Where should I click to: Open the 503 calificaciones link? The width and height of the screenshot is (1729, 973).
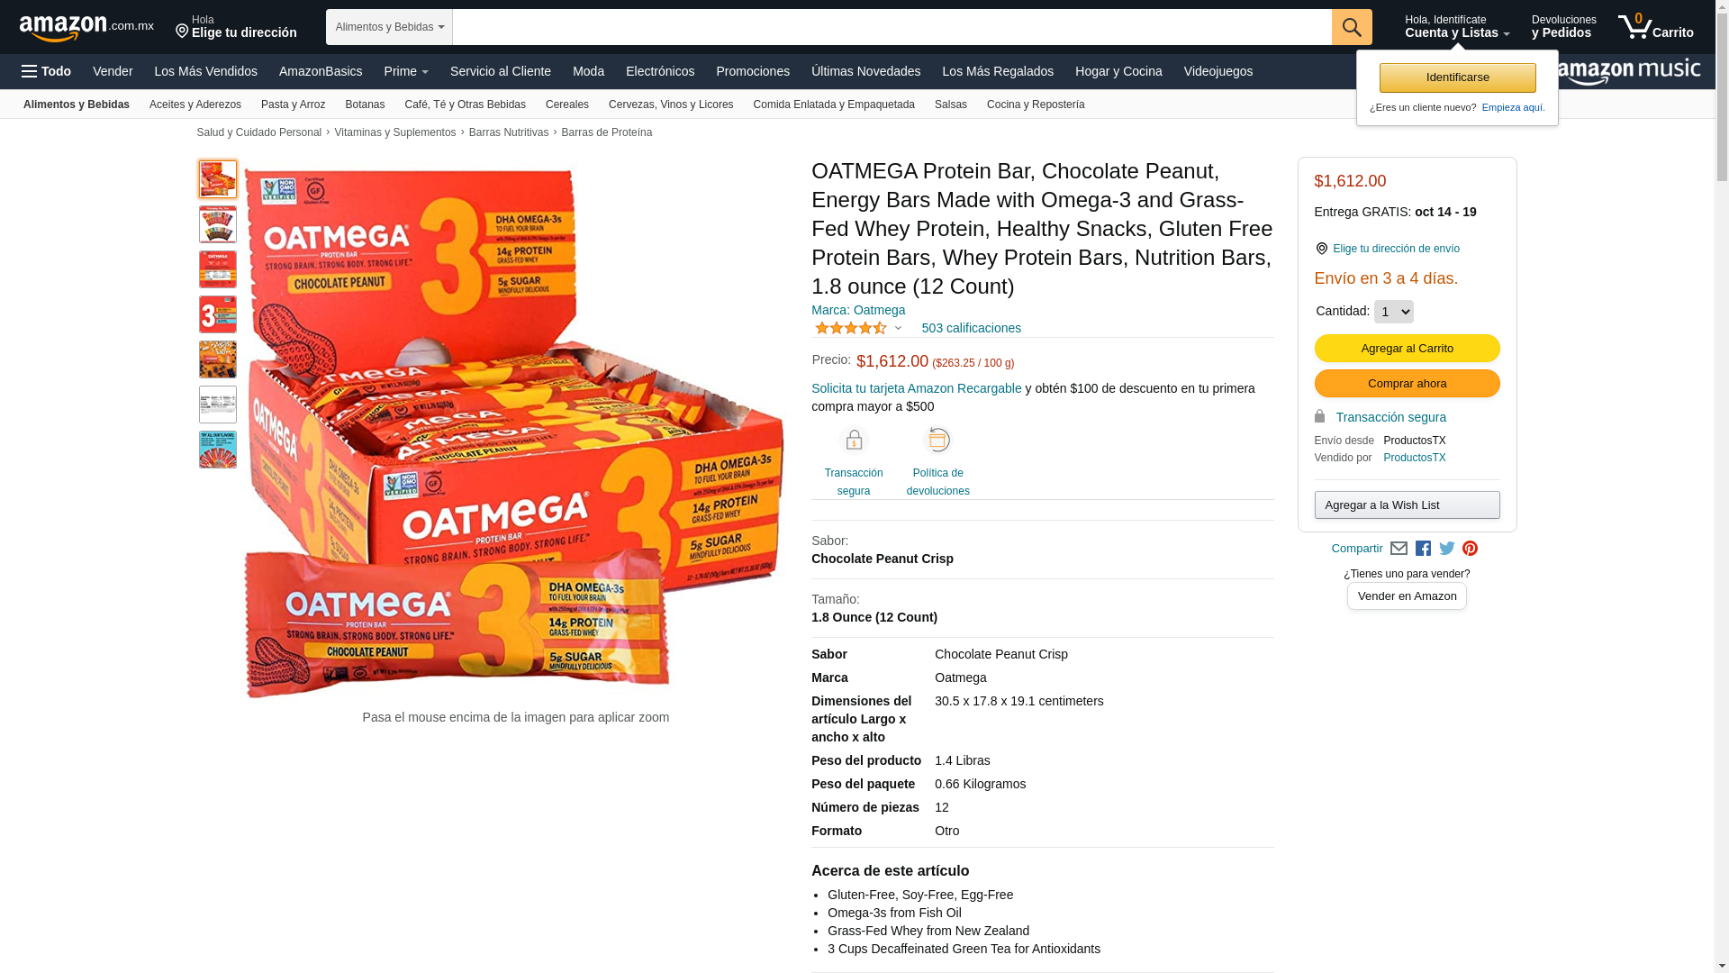(x=971, y=328)
